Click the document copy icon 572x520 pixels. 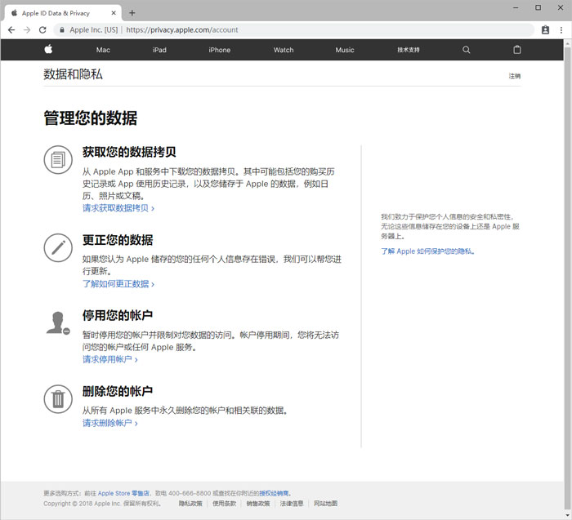(x=58, y=160)
